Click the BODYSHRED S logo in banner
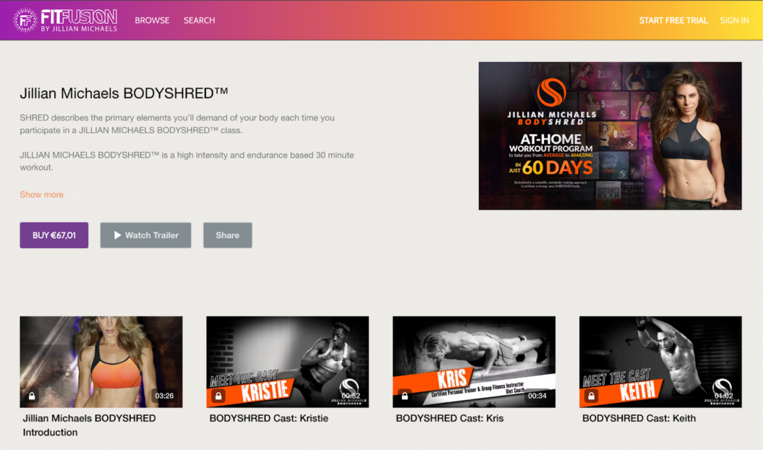The width and height of the screenshot is (763, 450). point(551,93)
